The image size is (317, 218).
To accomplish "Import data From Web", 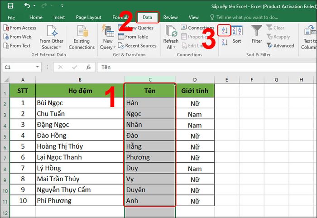I will pyautogui.click(x=17, y=37).
